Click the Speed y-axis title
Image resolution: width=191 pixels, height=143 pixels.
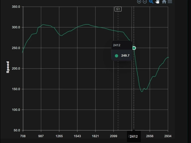[8, 67]
